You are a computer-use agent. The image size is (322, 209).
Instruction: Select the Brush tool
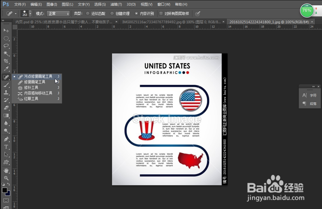click(6, 85)
